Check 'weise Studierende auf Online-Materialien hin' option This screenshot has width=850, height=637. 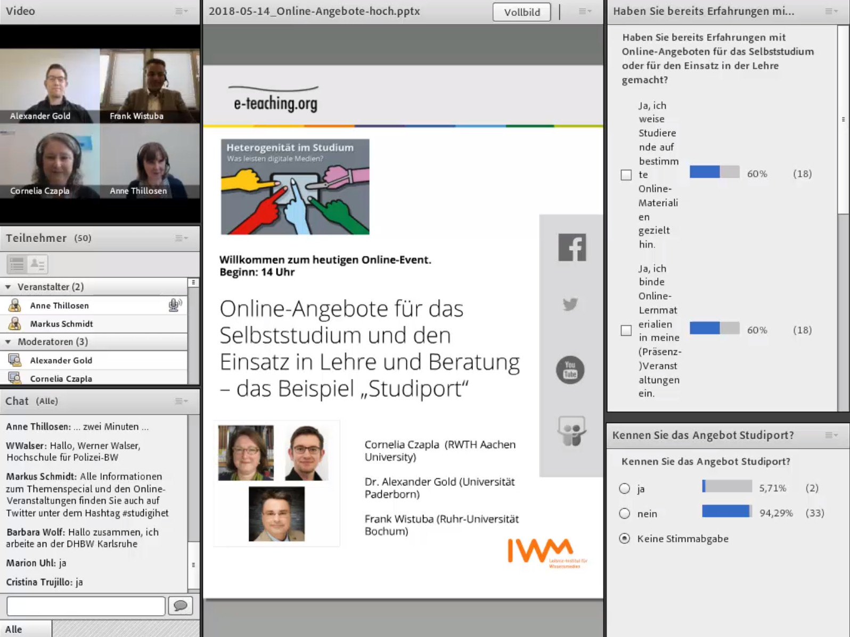coord(626,175)
